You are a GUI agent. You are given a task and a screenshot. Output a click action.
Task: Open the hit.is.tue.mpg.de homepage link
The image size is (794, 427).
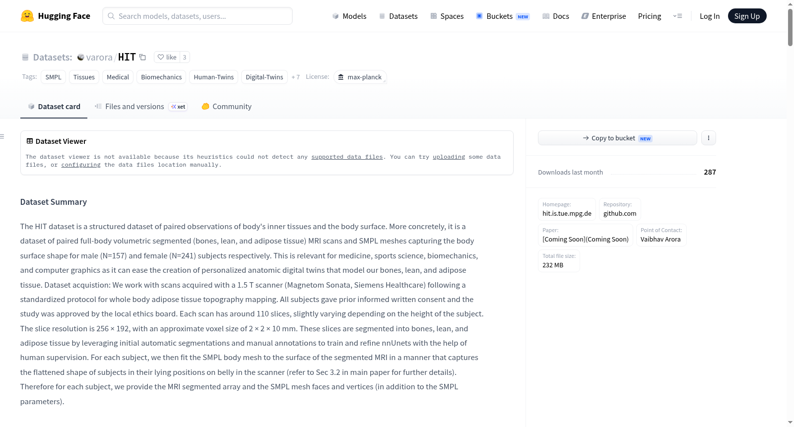567,213
